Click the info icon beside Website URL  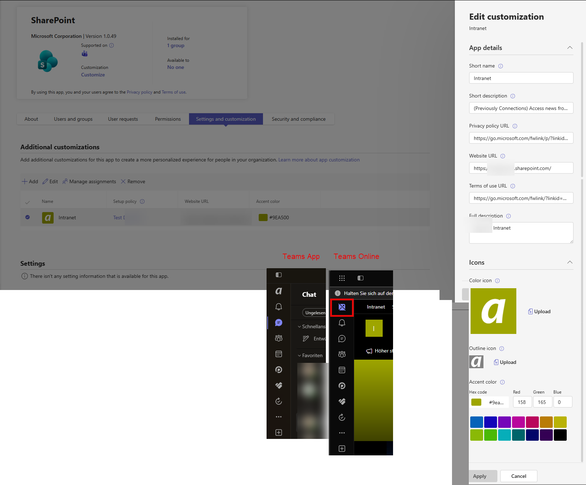tap(503, 156)
